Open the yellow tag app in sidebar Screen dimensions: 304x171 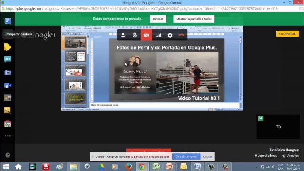8,47
